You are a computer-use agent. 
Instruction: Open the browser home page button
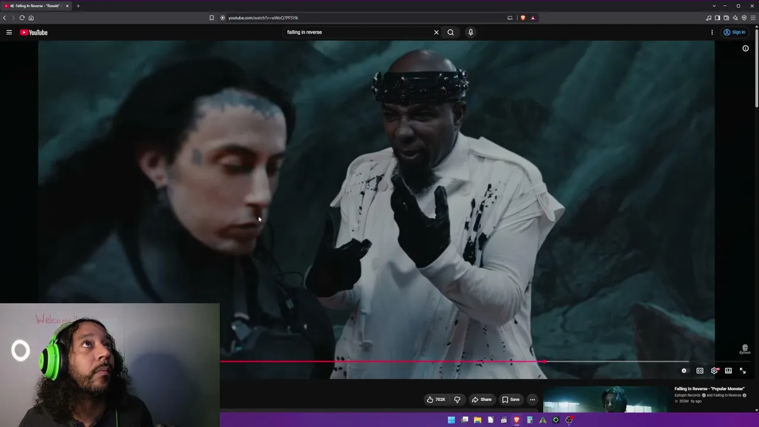pyautogui.click(x=31, y=18)
